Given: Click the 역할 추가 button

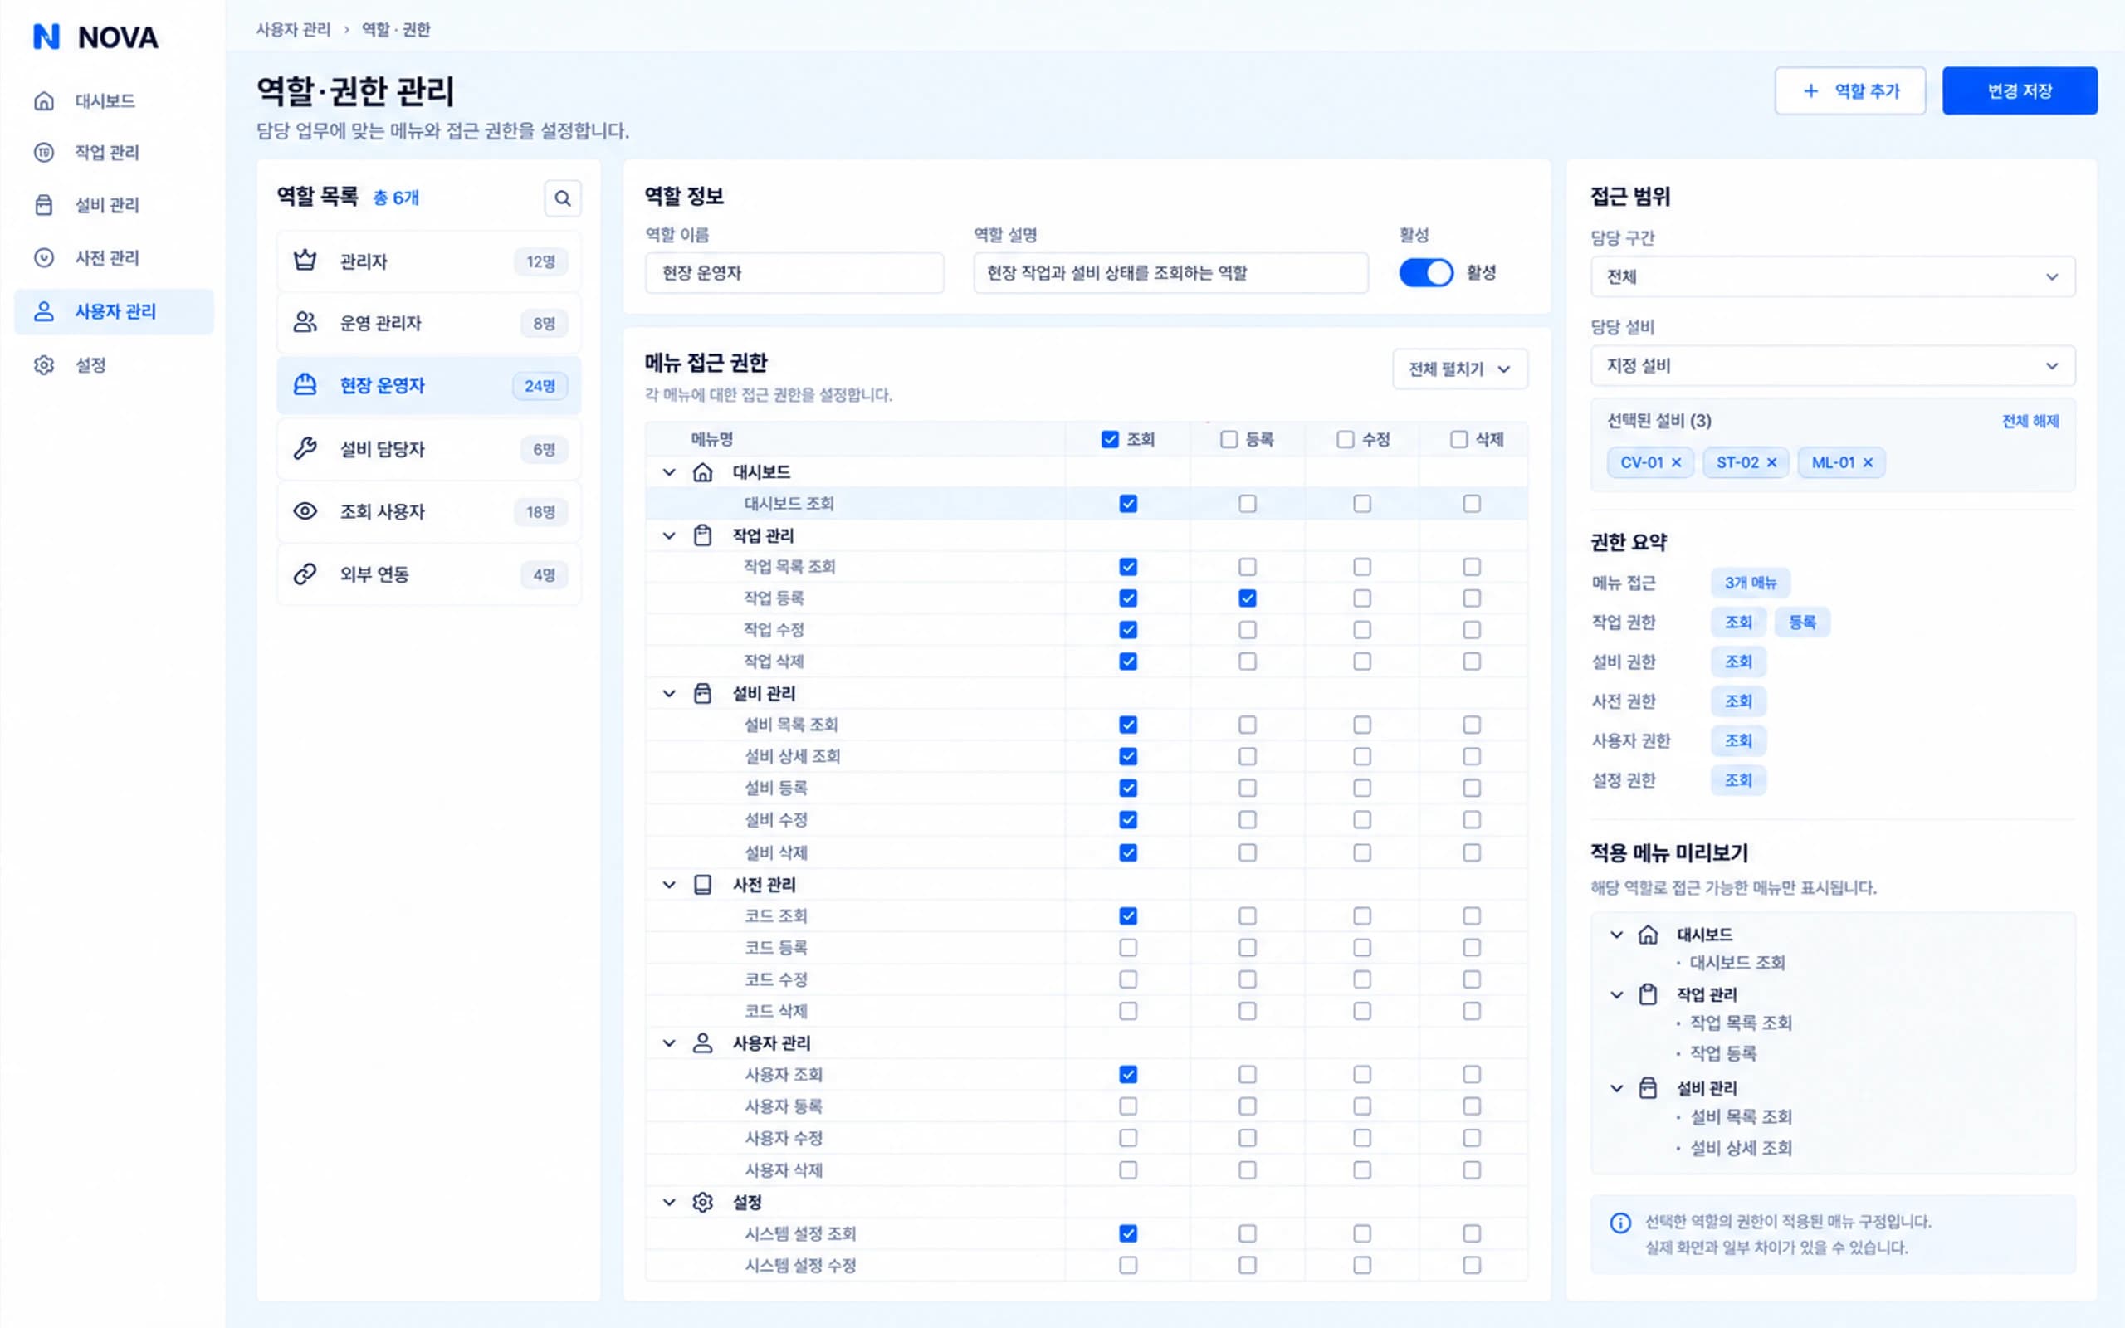Looking at the screenshot, I should [x=1850, y=91].
